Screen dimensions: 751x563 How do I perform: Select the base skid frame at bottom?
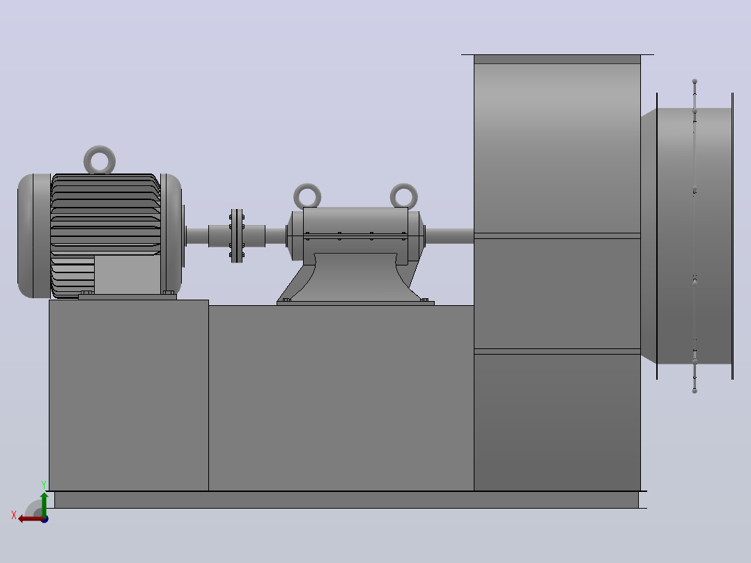click(346, 500)
